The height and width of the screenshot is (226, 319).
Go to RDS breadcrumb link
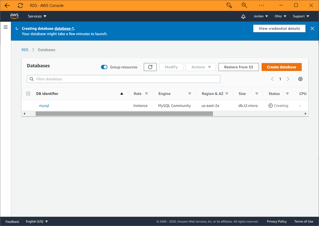pos(25,50)
